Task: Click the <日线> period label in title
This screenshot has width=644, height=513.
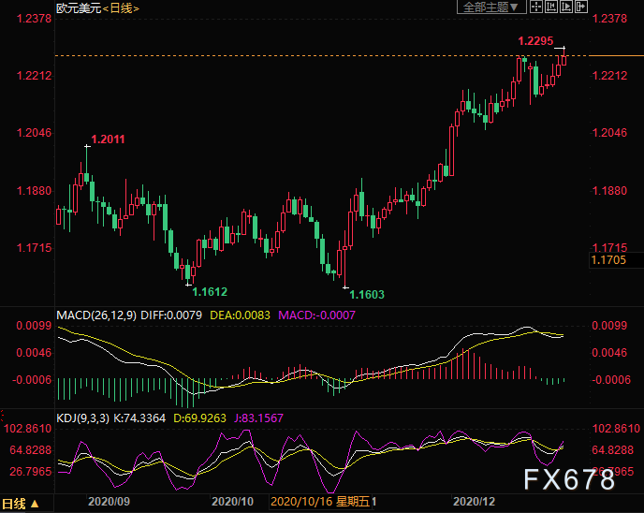Action: [122, 8]
